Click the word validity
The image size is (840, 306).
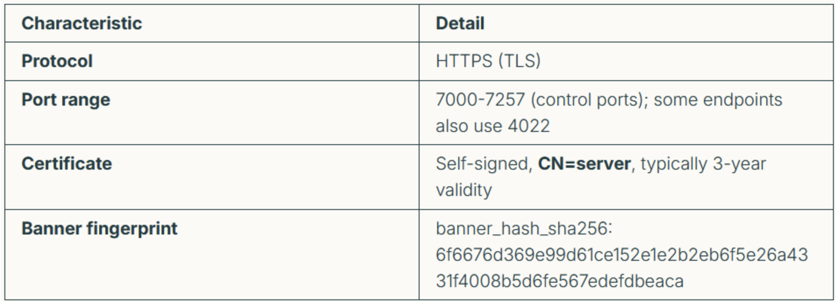click(464, 190)
